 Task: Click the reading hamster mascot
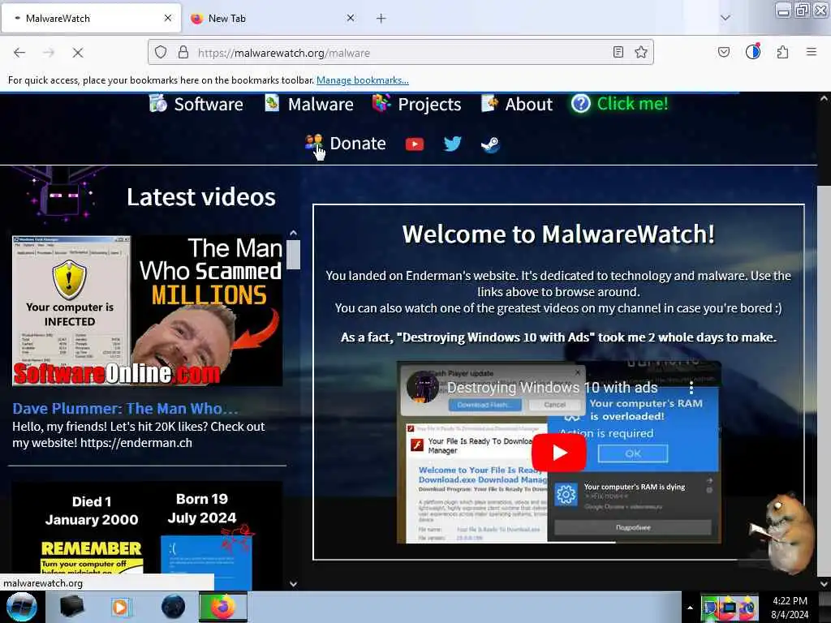(x=783, y=533)
